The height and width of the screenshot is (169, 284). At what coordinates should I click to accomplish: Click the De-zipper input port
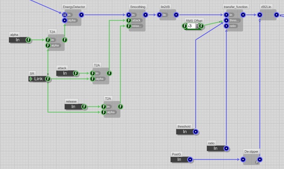click(x=243, y=159)
